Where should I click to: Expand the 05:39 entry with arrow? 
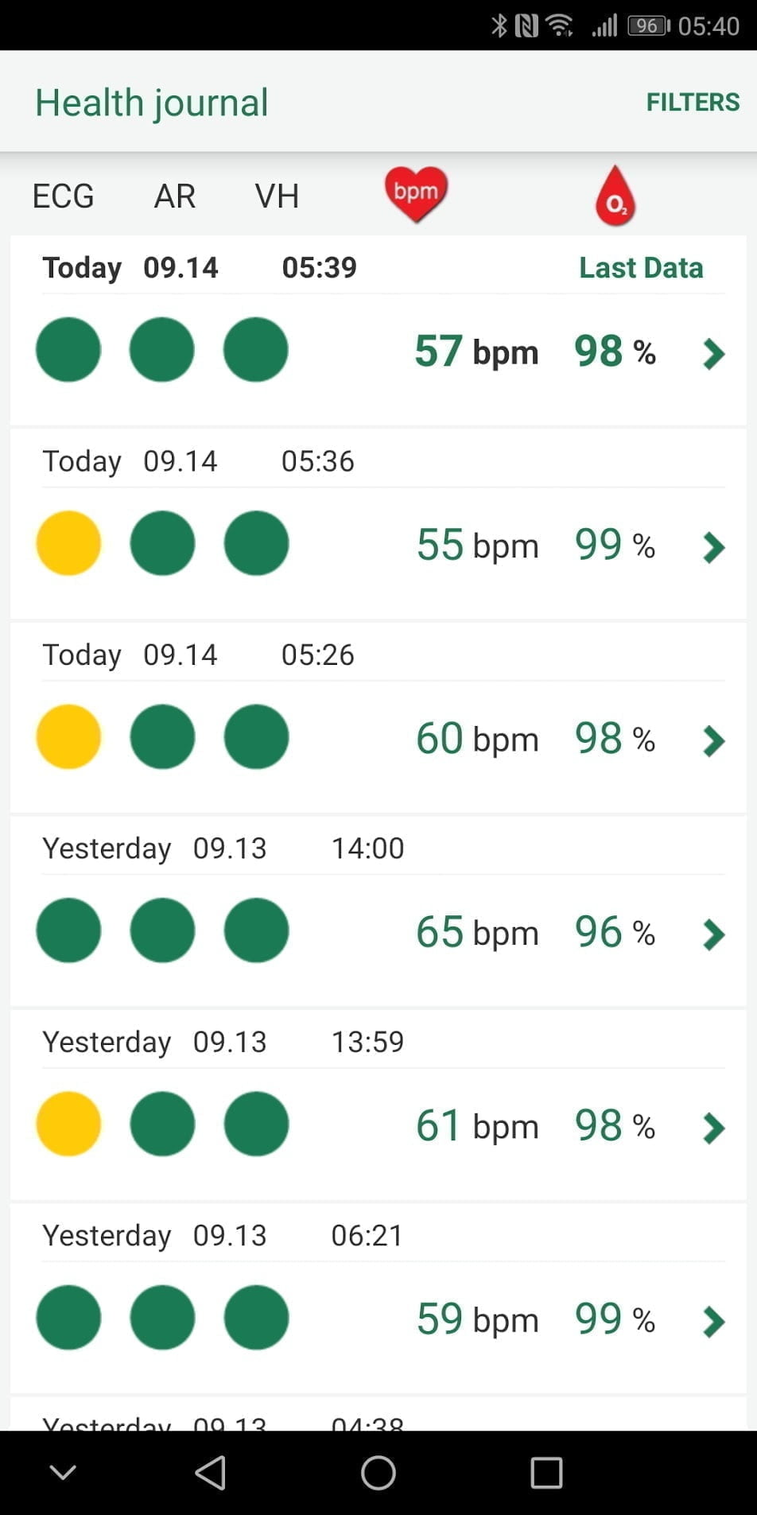(x=713, y=353)
